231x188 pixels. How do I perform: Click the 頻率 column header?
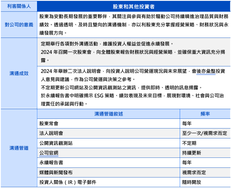(205, 114)
